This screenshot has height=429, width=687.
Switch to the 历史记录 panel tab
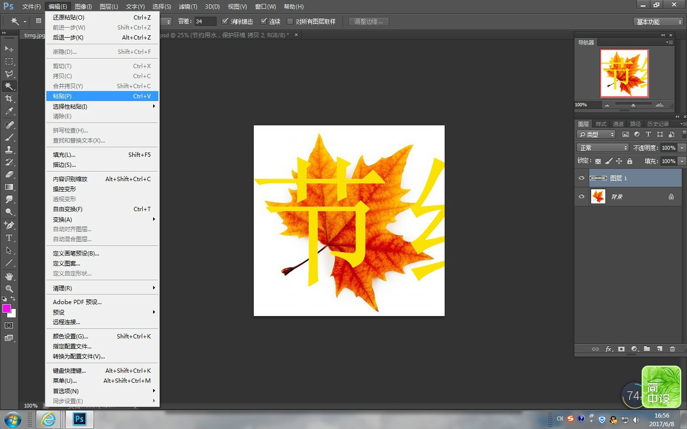pos(658,124)
